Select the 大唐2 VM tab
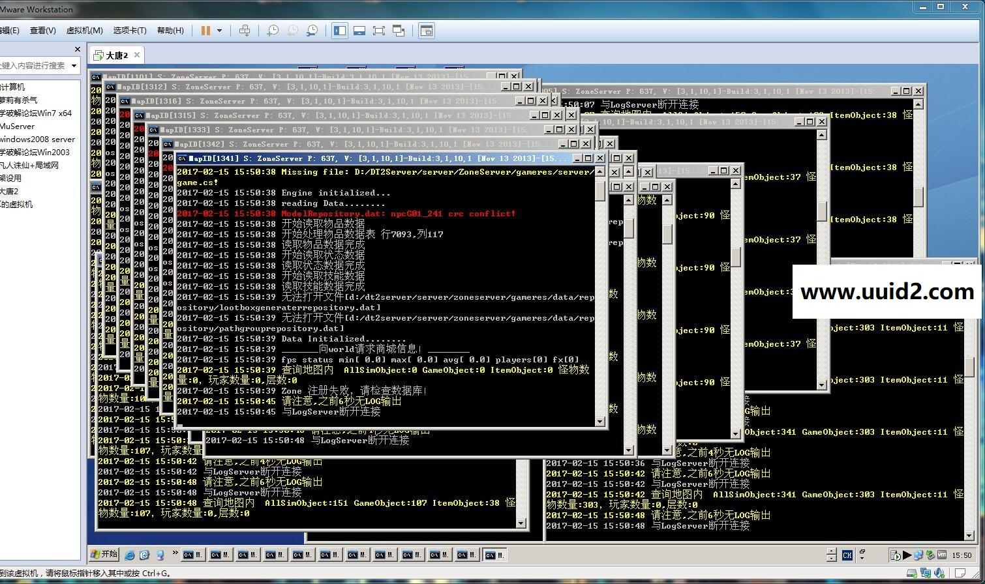The height and width of the screenshot is (584, 985). pyautogui.click(x=117, y=55)
